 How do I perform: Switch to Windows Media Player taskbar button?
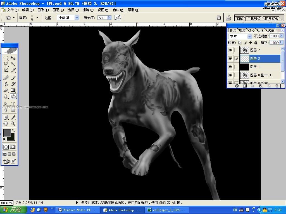pos(77,210)
